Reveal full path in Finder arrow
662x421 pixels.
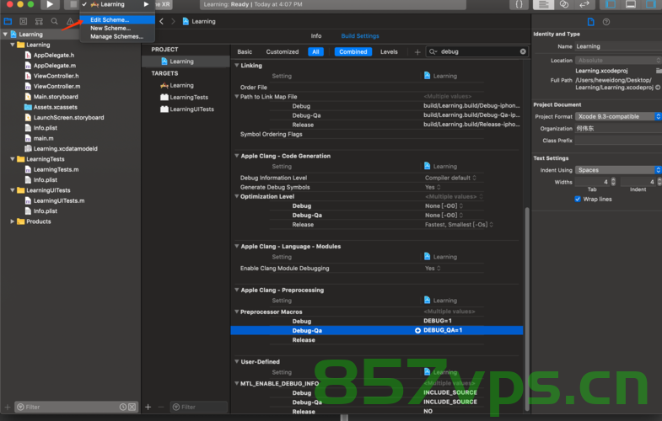tap(657, 88)
